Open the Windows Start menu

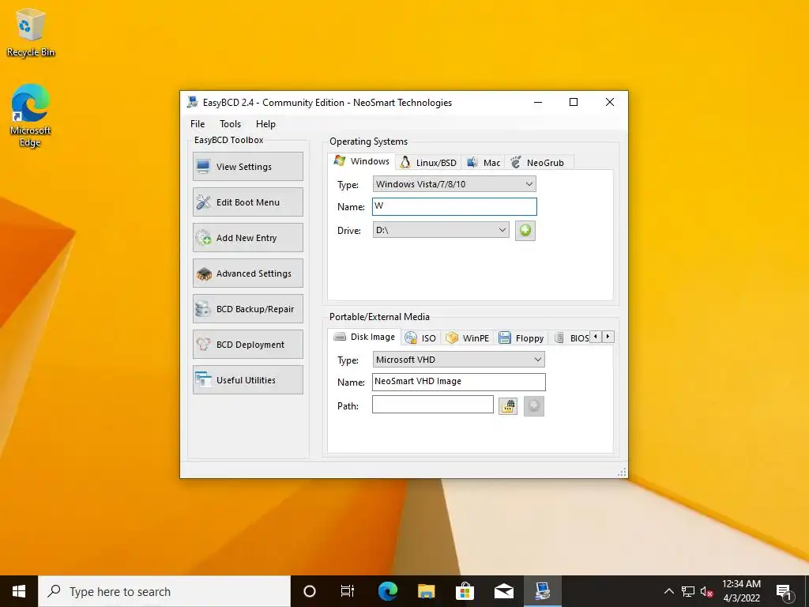coord(19,591)
